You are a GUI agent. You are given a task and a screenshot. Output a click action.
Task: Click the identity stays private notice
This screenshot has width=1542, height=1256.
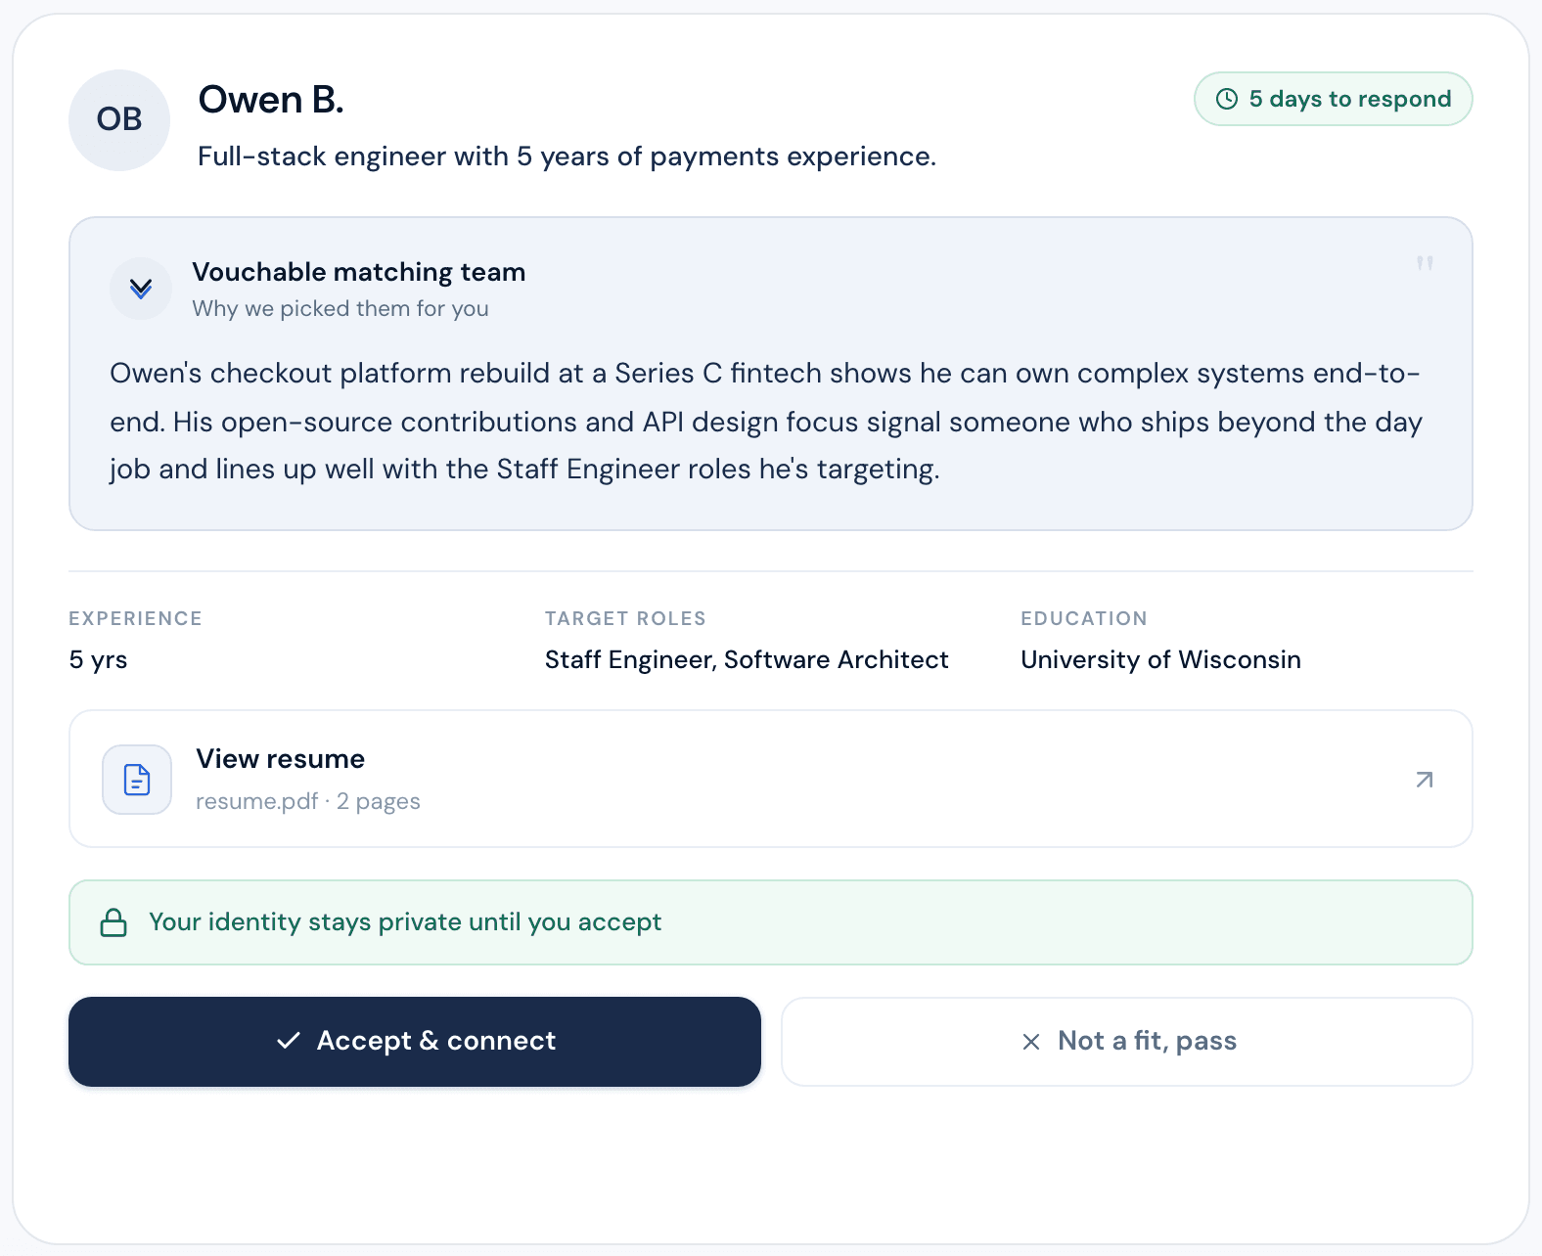(x=771, y=922)
